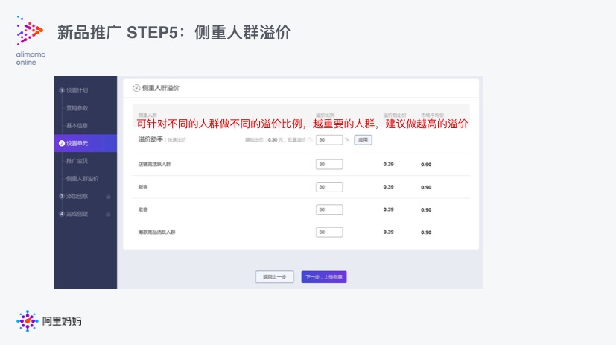Click 0.39 bid value in 店铺高活跃人群 row
616x345 pixels.
(x=389, y=164)
